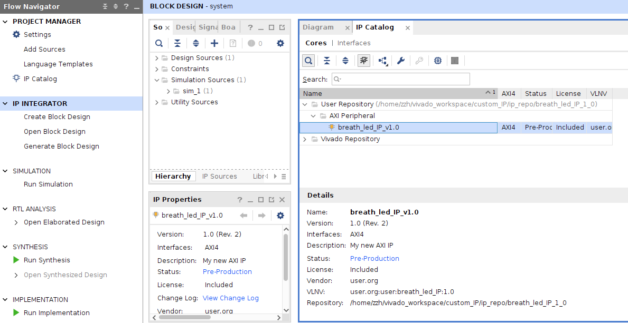Expand Open Elaborated Design entry
The height and width of the screenshot is (323, 628).
[16, 222]
